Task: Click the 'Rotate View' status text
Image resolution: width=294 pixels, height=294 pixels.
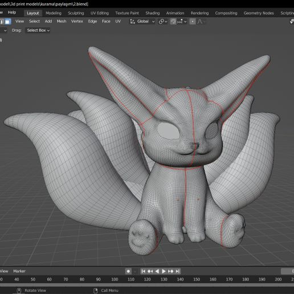Action: 35,291
